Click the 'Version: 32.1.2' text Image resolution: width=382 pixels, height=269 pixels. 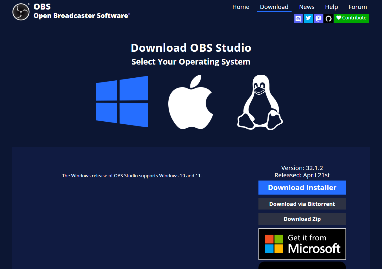click(302, 168)
